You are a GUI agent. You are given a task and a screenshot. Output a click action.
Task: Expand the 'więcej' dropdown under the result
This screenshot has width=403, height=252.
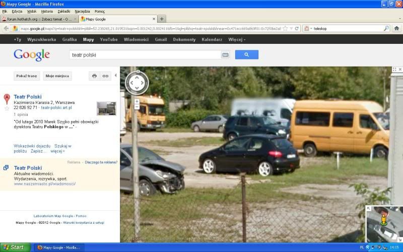coord(57,151)
